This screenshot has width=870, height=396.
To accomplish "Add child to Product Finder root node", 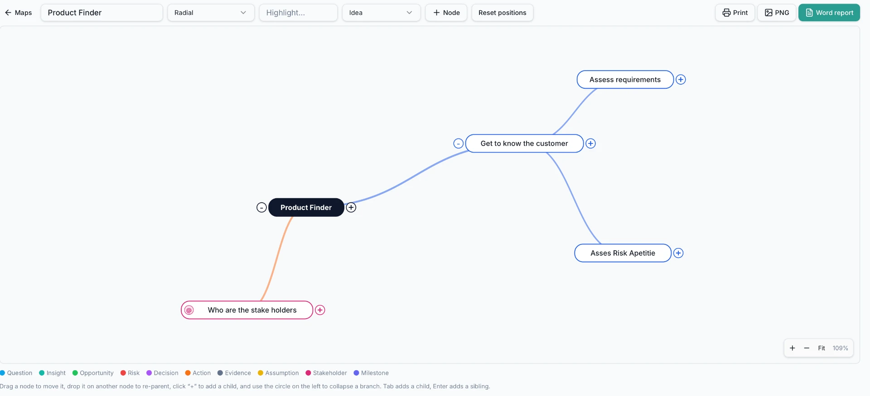I will click(x=351, y=207).
